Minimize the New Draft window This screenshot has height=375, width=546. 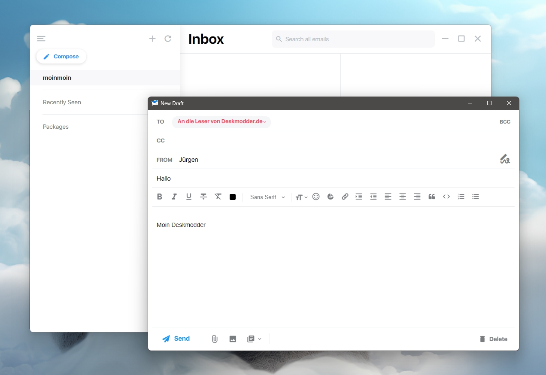point(470,103)
